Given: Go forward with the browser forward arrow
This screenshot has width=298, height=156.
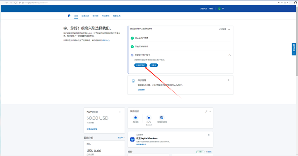Looking at the screenshot, I should pos(11,2).
